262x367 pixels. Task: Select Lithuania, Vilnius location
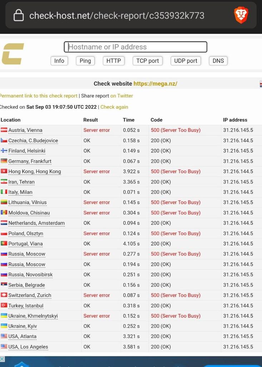pyautogui.click(x=28, y=202)
